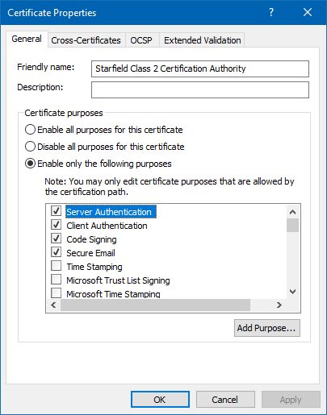Viewport: 327px width, 415px height.
Task: Click the Add Purpose... button
Action: coord(266,328)
